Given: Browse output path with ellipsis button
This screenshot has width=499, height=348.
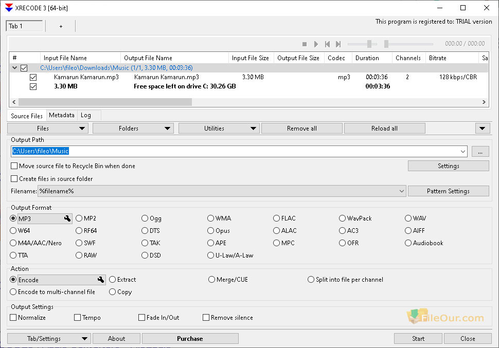Looking at the screenshot, I should coord(480,152).
